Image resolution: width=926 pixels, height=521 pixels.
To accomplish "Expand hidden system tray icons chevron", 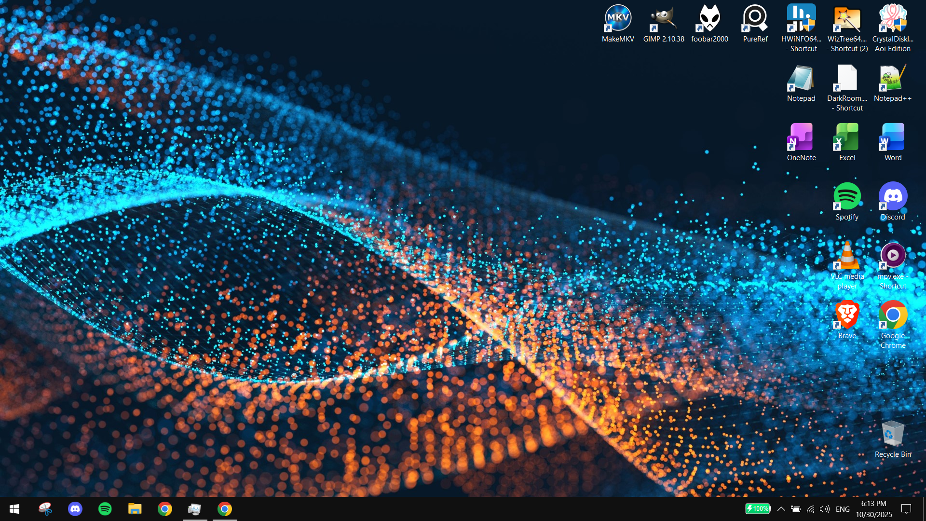I will click(781, 509).
